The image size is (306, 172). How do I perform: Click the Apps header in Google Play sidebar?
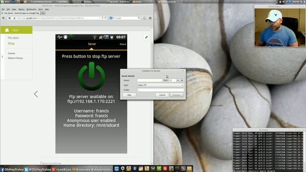[16, 30]
